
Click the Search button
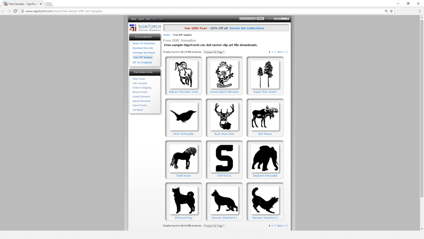tap(260, 18)
